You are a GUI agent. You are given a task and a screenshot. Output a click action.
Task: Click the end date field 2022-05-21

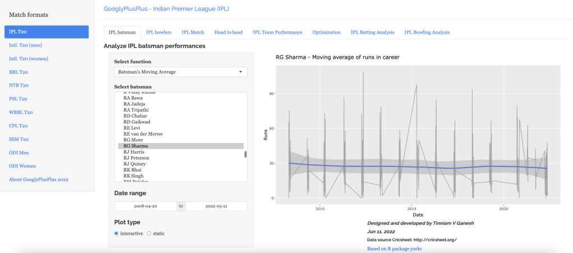click(x=216, y=206)
